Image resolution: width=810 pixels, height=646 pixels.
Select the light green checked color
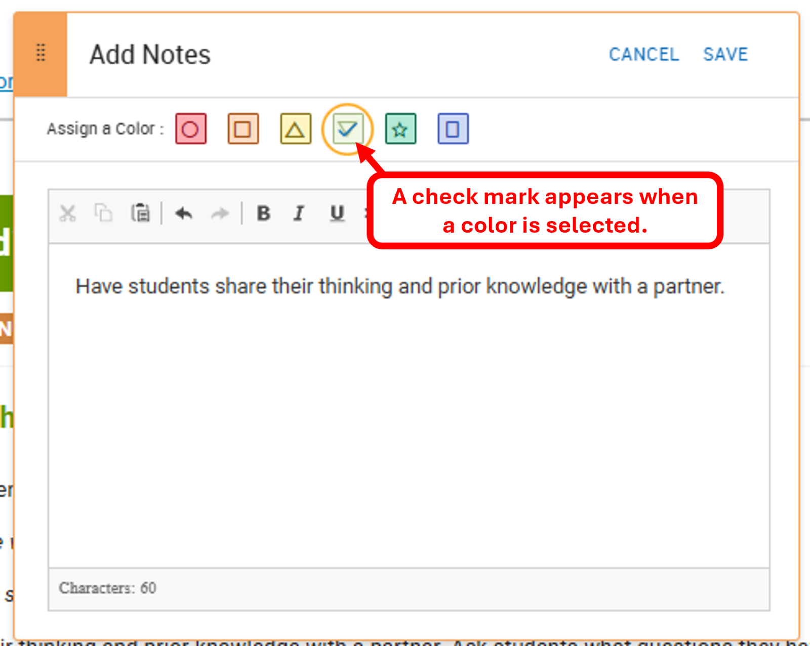click(348, 129)
